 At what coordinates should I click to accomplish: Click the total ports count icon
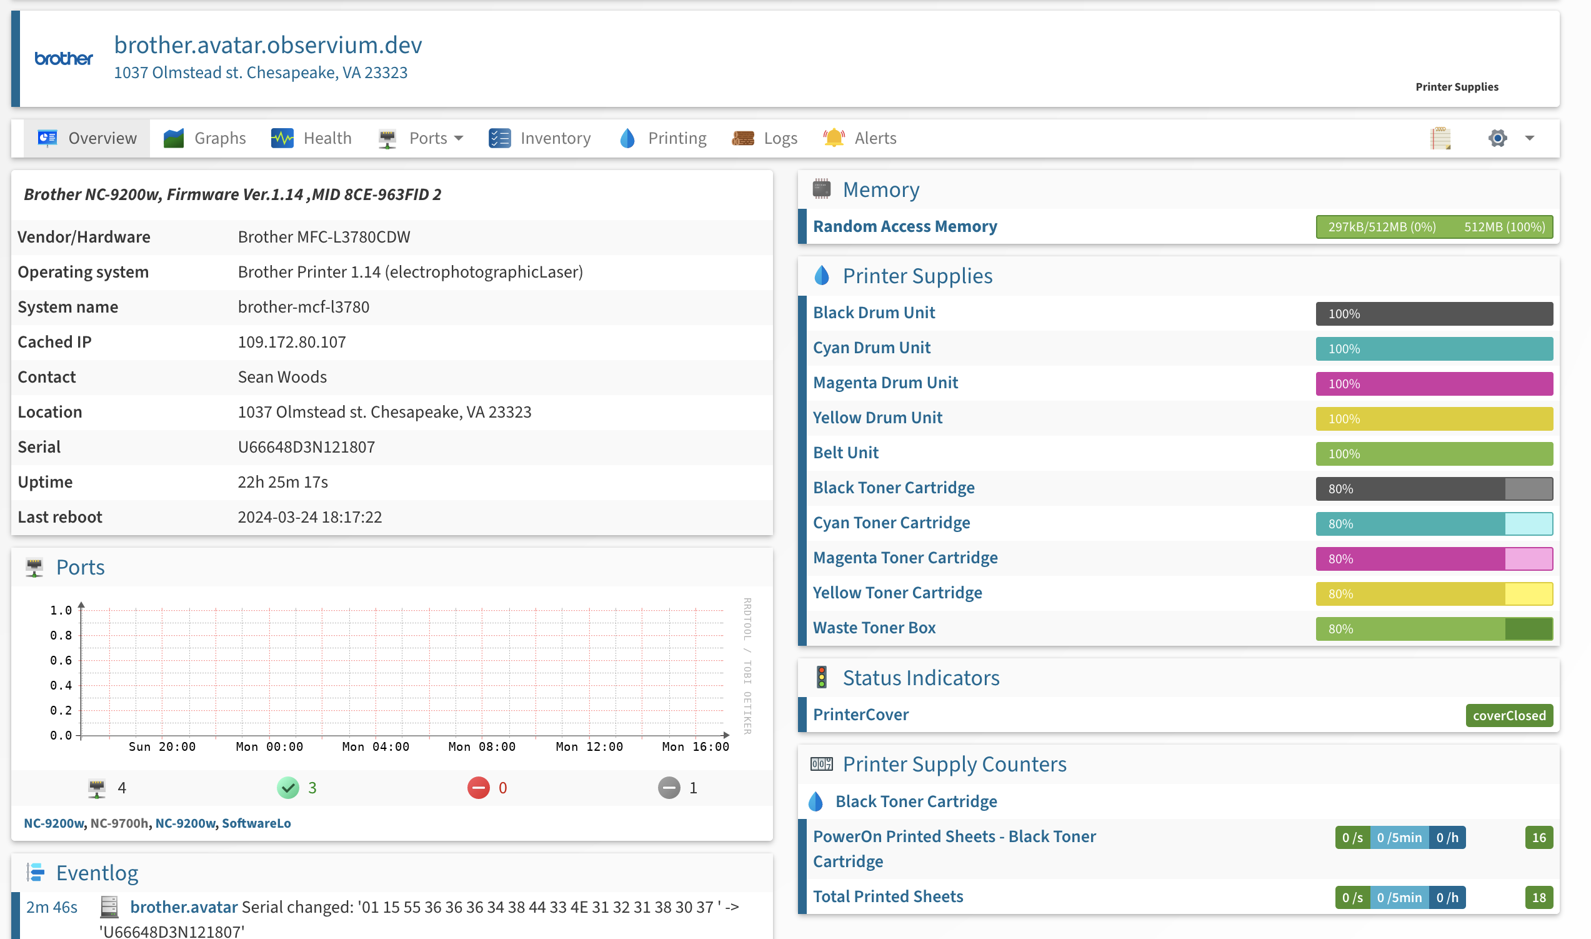pos(97,788)
